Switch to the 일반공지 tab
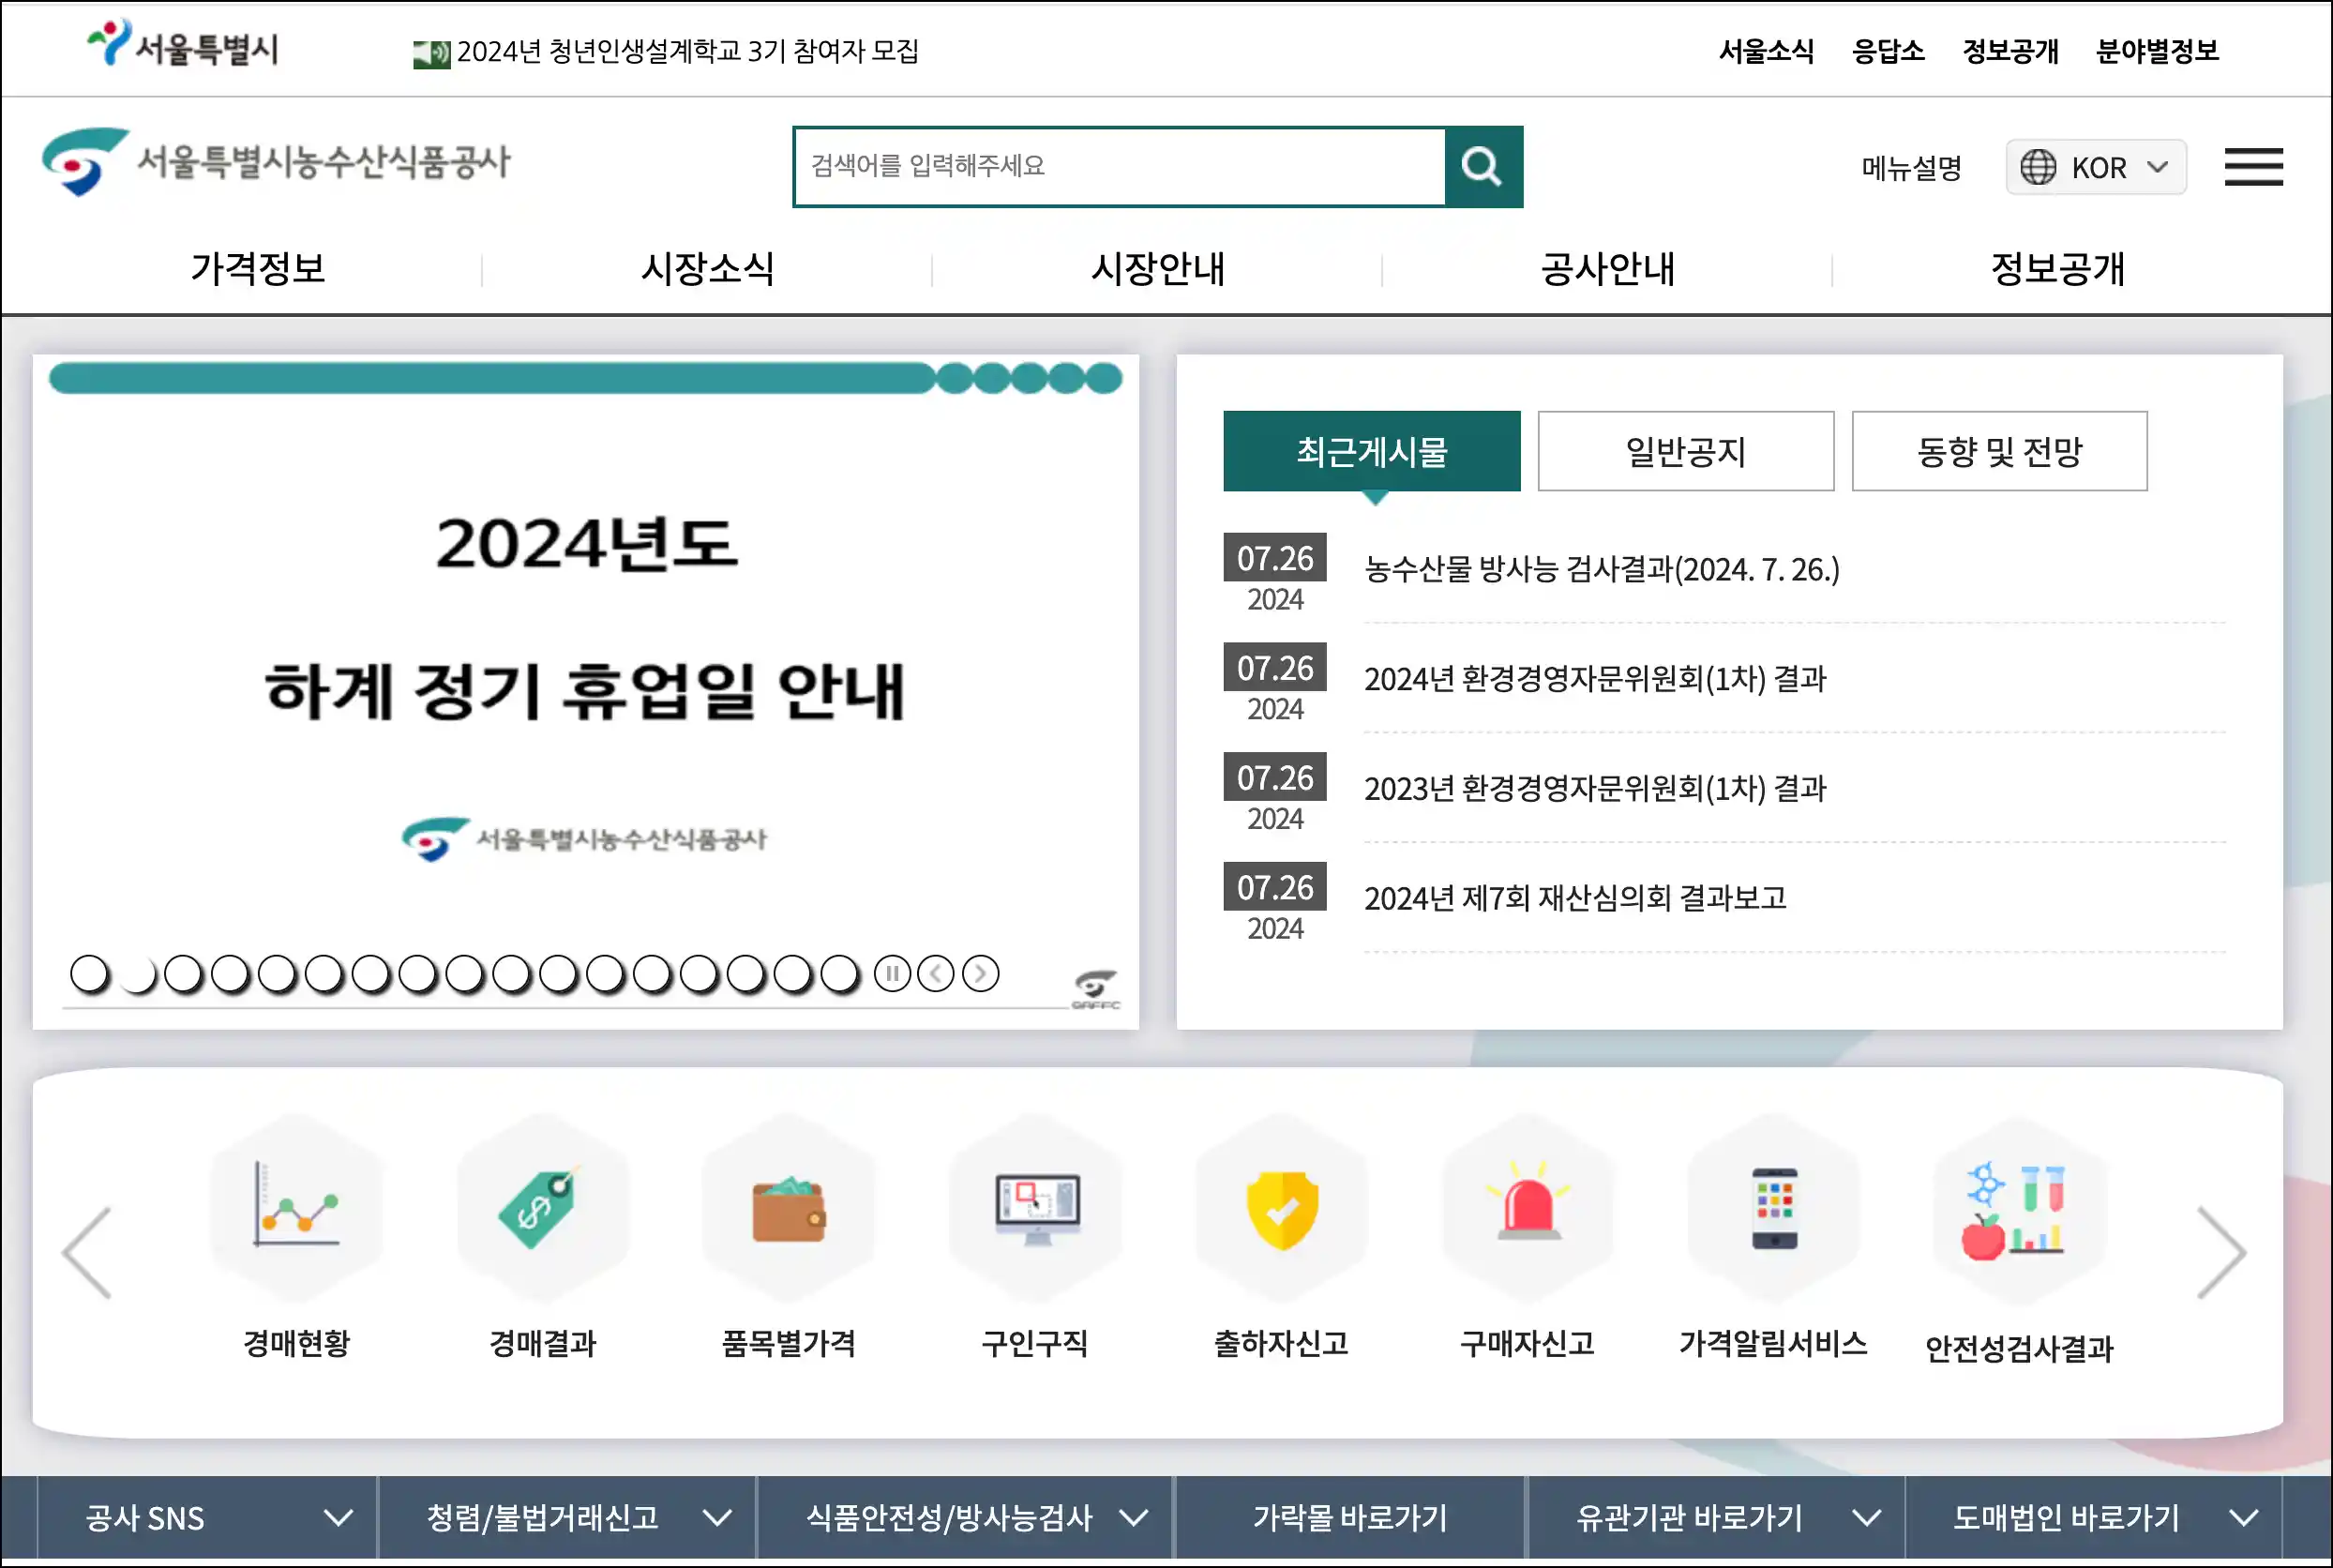The width and height of the screenshot is (2333, 1568). click(1685, 451)
